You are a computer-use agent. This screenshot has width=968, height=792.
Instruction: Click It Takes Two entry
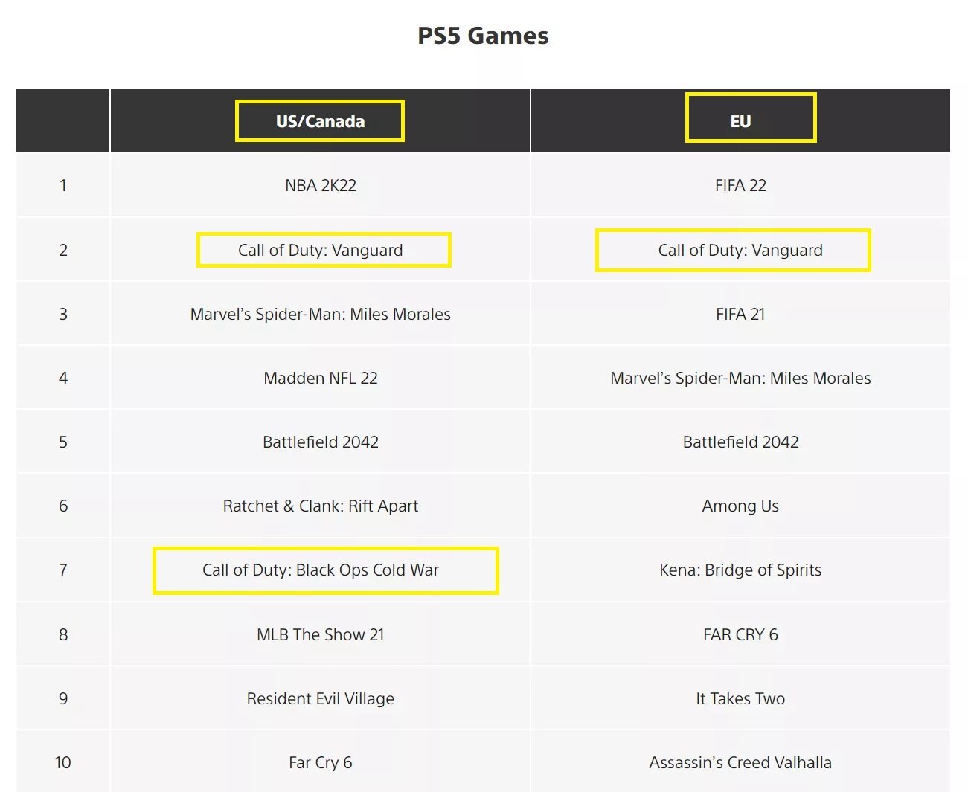pyautogui.click(x=740, y=698)
